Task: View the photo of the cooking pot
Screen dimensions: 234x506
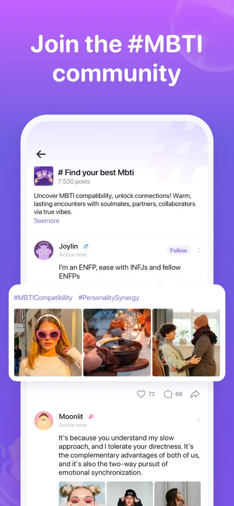Action: point(117,342)
